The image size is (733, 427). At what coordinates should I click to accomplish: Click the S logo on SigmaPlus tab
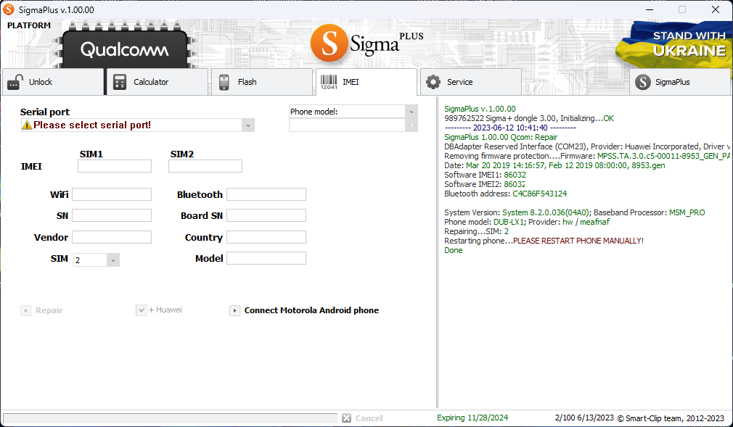[643, 82]
